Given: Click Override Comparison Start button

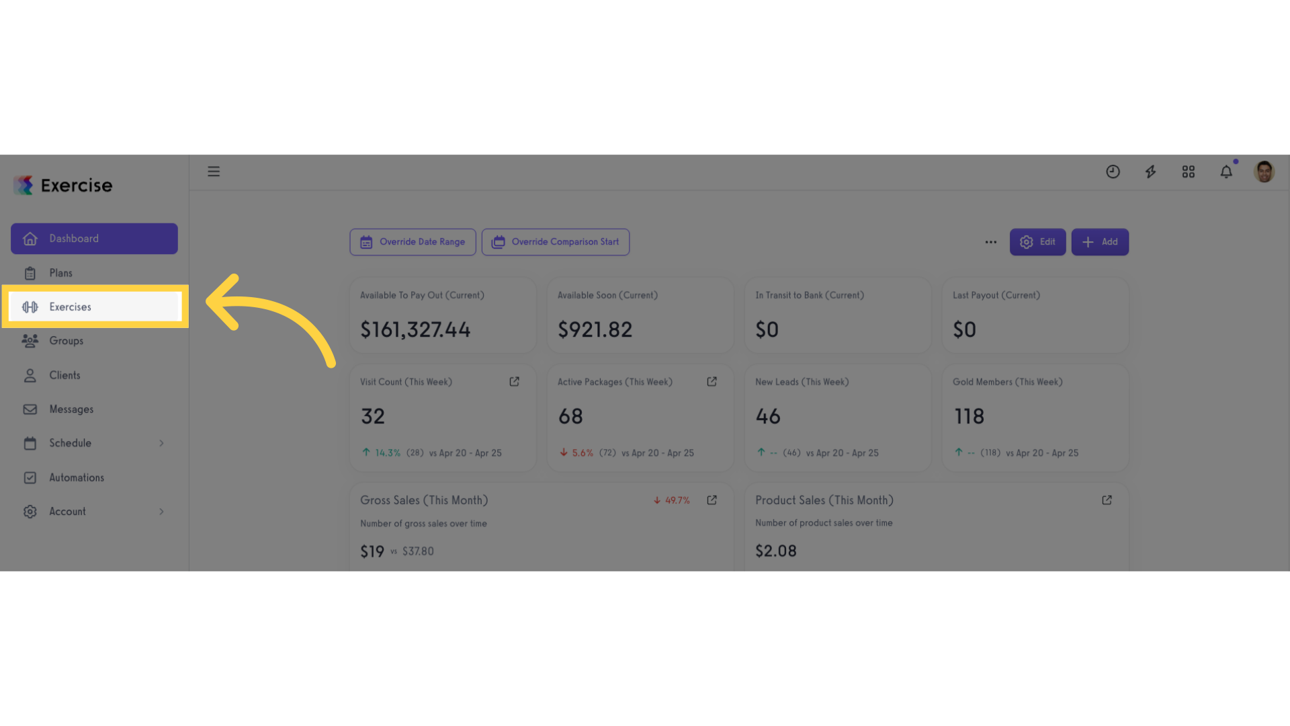Looking at the screenshot, I should (x=556, y=242).
